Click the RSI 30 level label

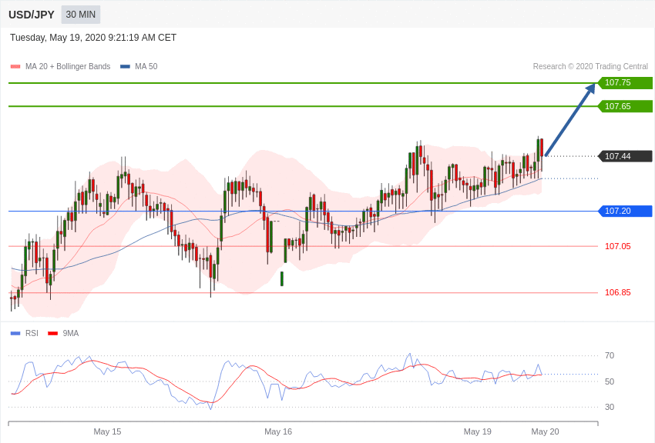point(610,407)
